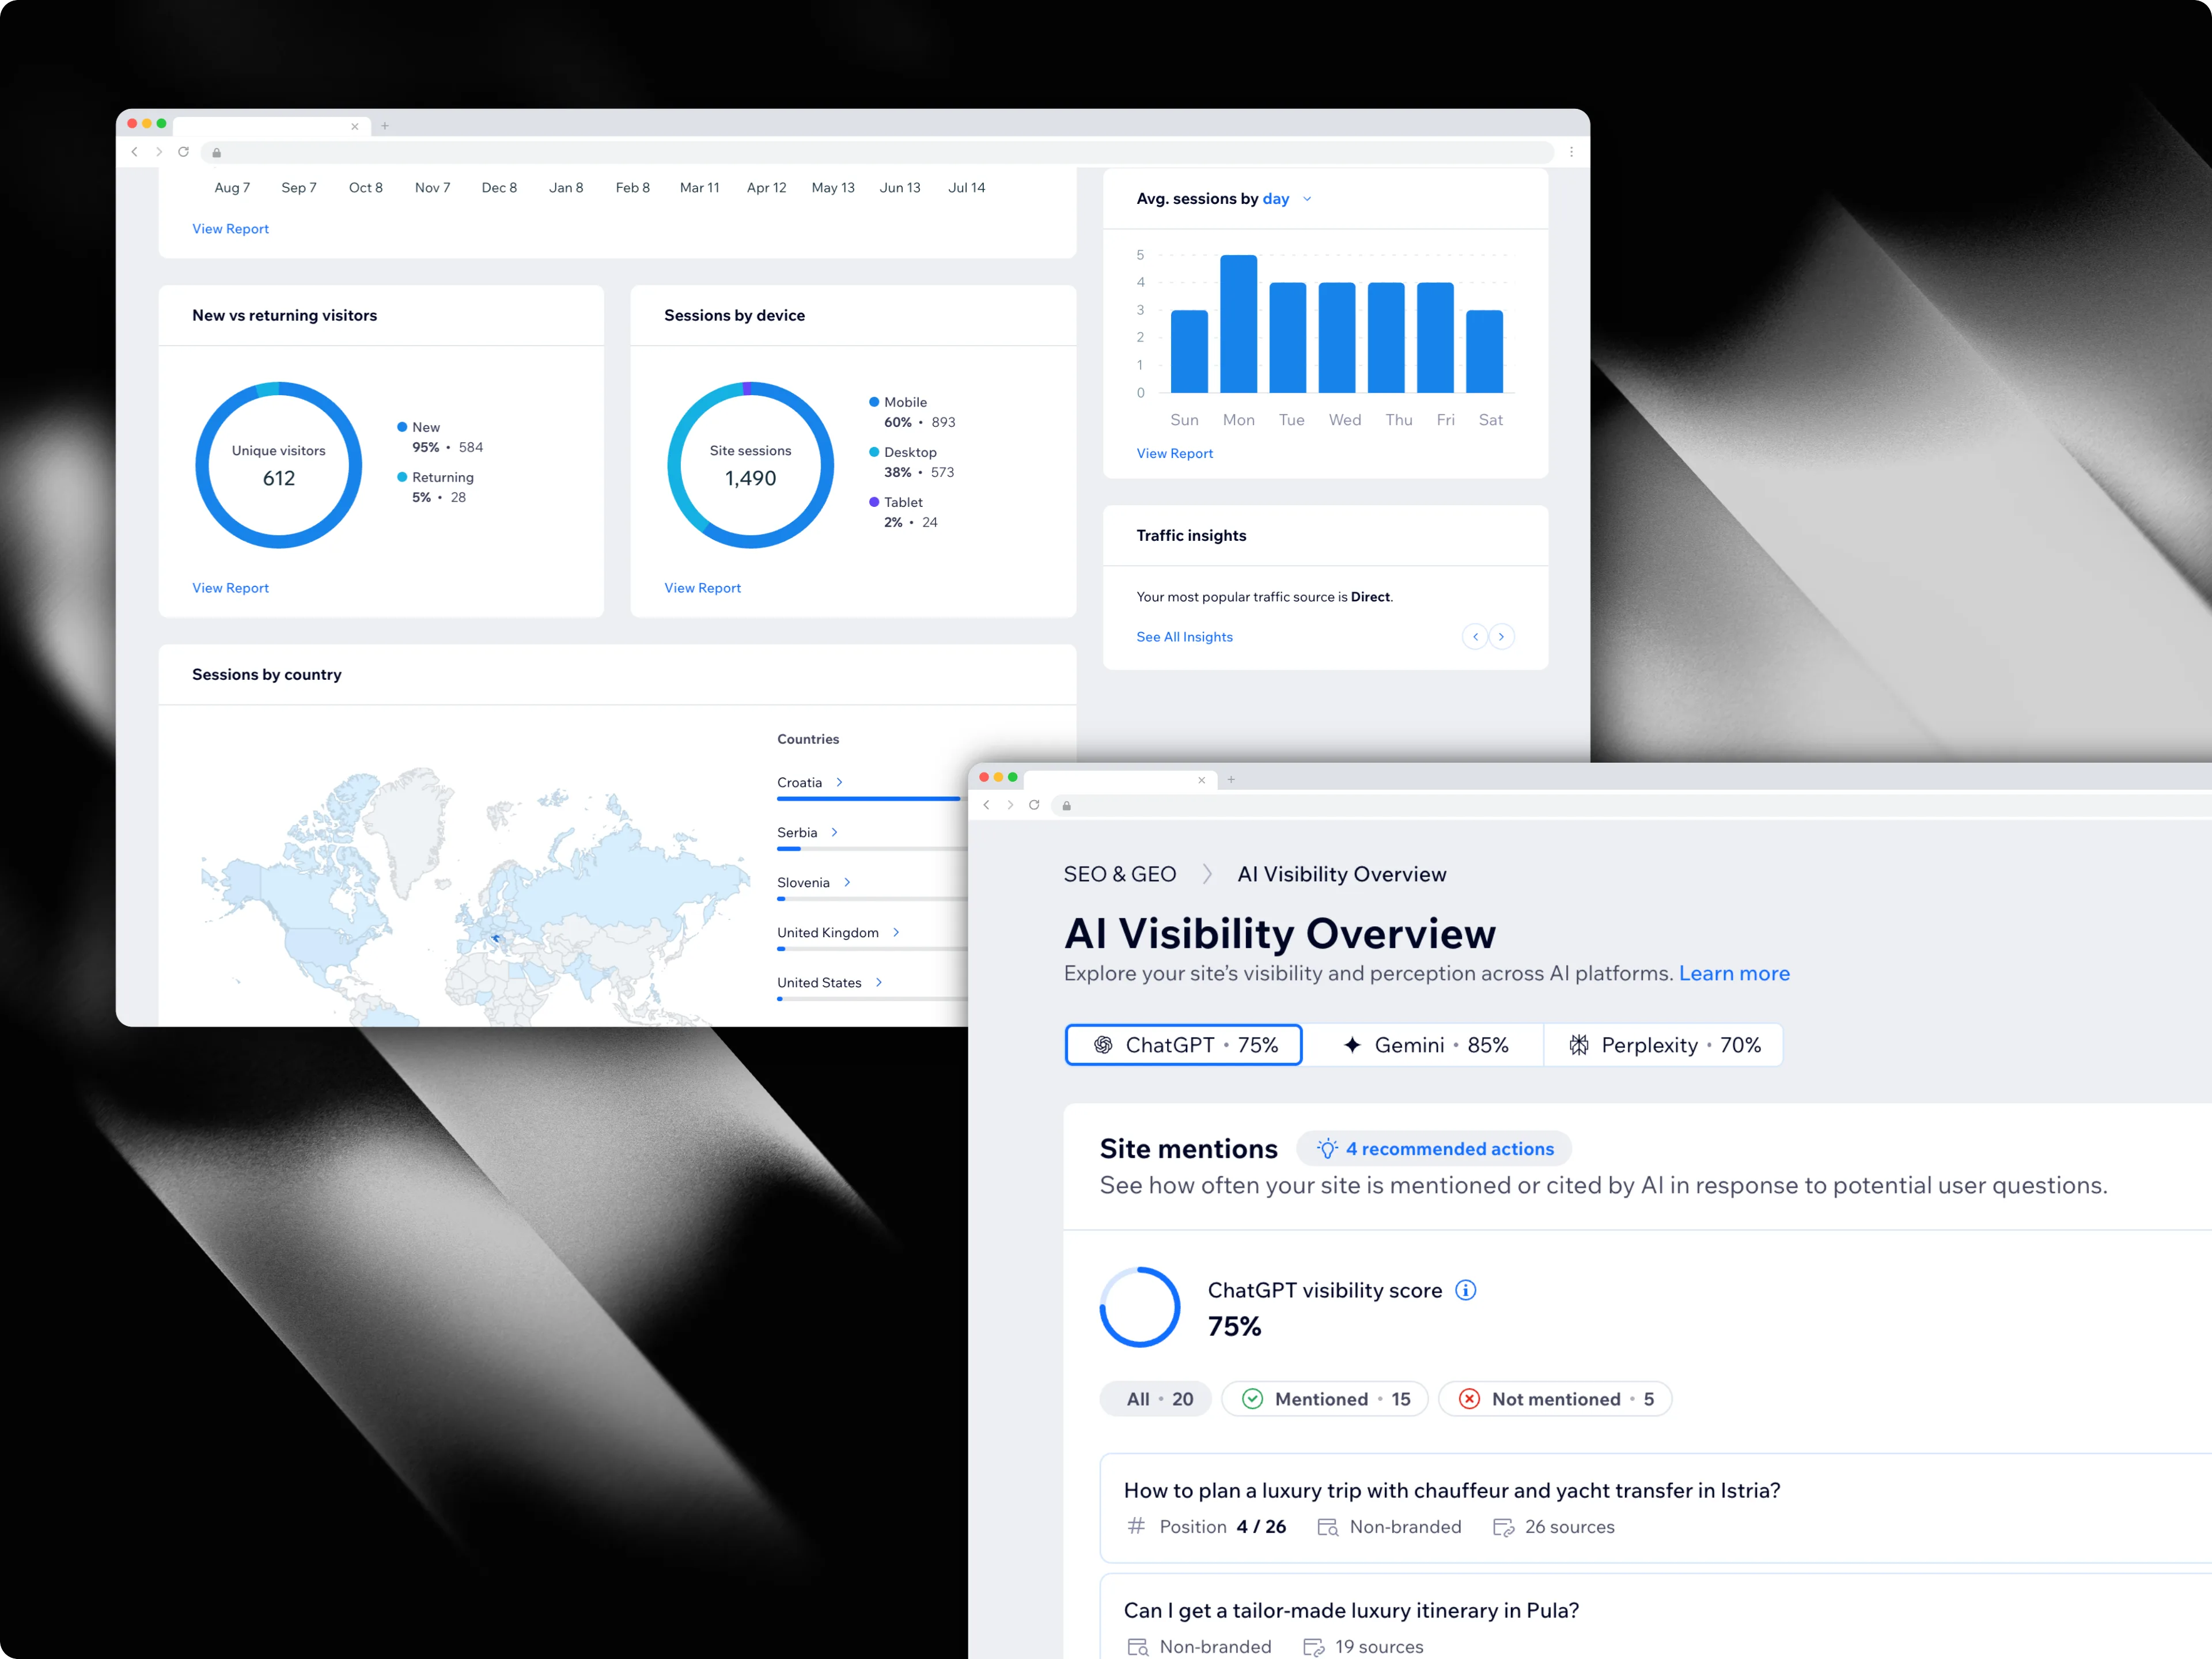Screen dimensions: 2212x1659
Task: Open View Report for New vs returning visitors
Action: pos(231,588)
